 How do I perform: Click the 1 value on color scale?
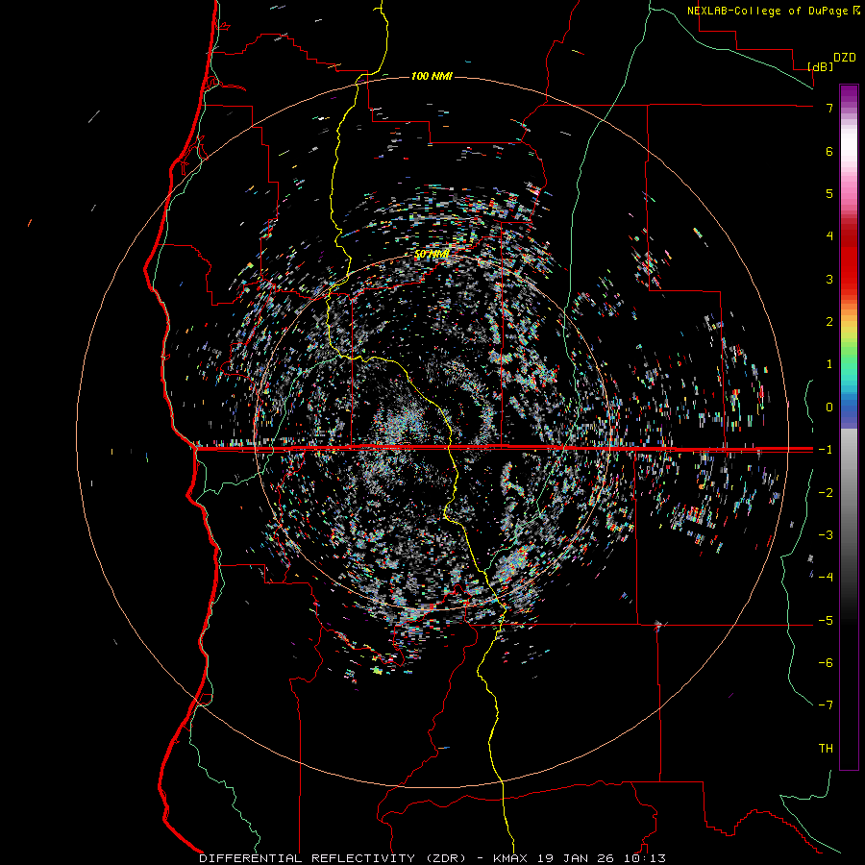(829, 364)
